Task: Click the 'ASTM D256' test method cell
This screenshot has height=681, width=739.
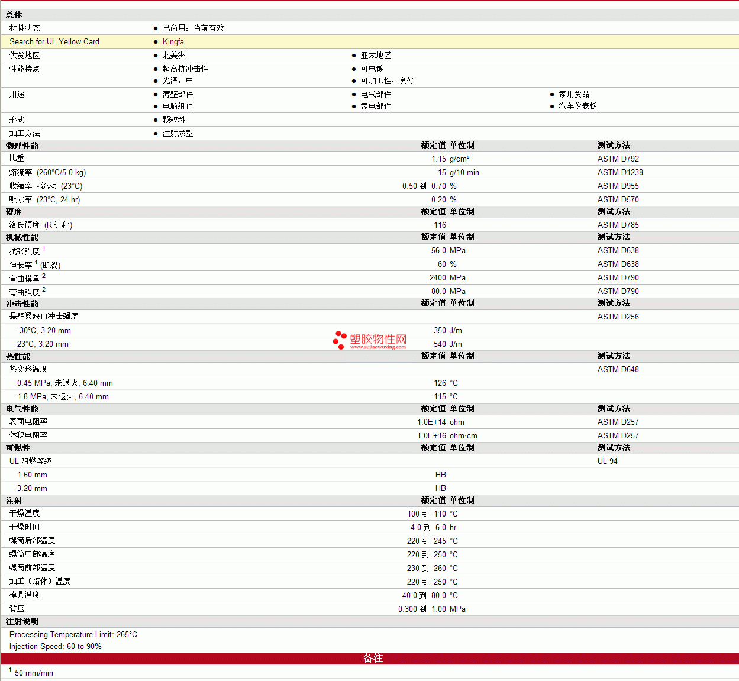Action: pyautogui.click(x=618, y=317)
